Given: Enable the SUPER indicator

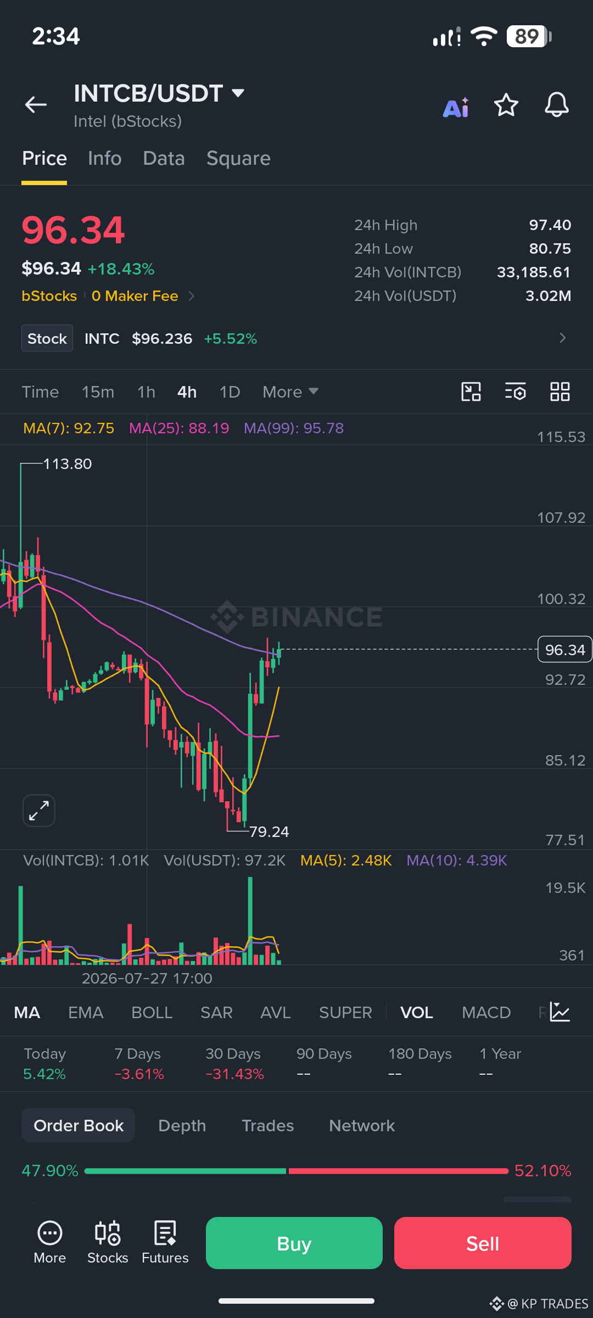Looking at the screenshot, I should [345, 1013].
